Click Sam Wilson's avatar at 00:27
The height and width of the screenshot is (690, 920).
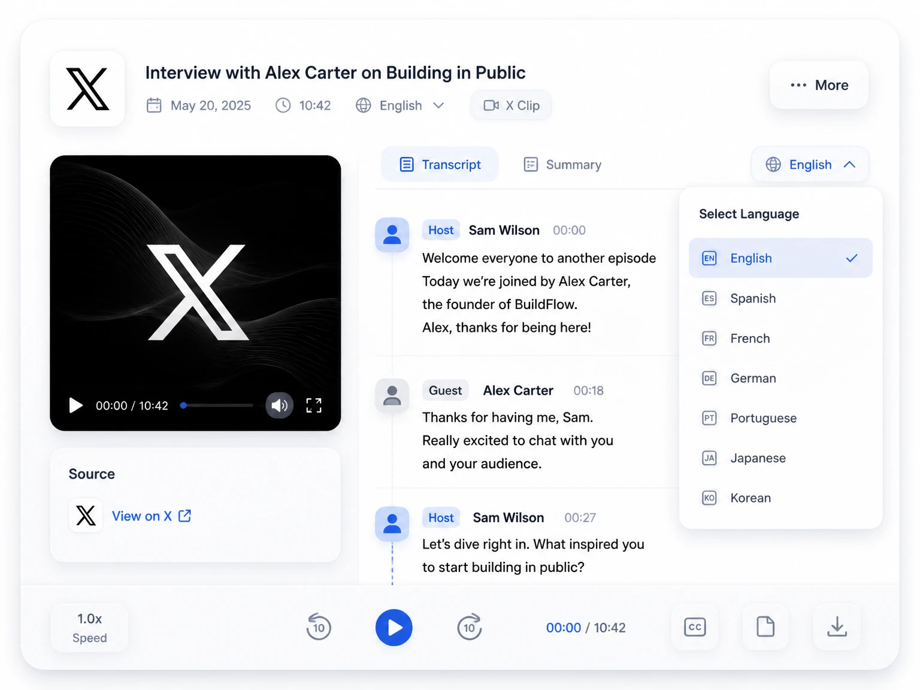click(x=392, y=523)
